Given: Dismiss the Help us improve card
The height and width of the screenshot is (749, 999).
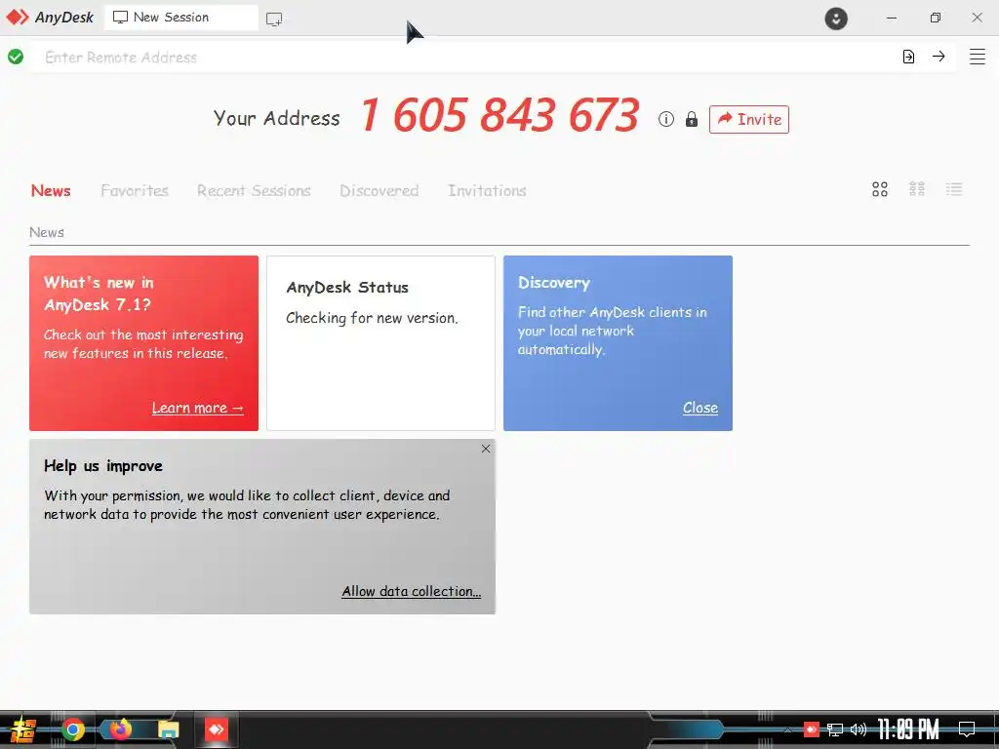Looking at the screenshot, I should click(x=486, y=449).
